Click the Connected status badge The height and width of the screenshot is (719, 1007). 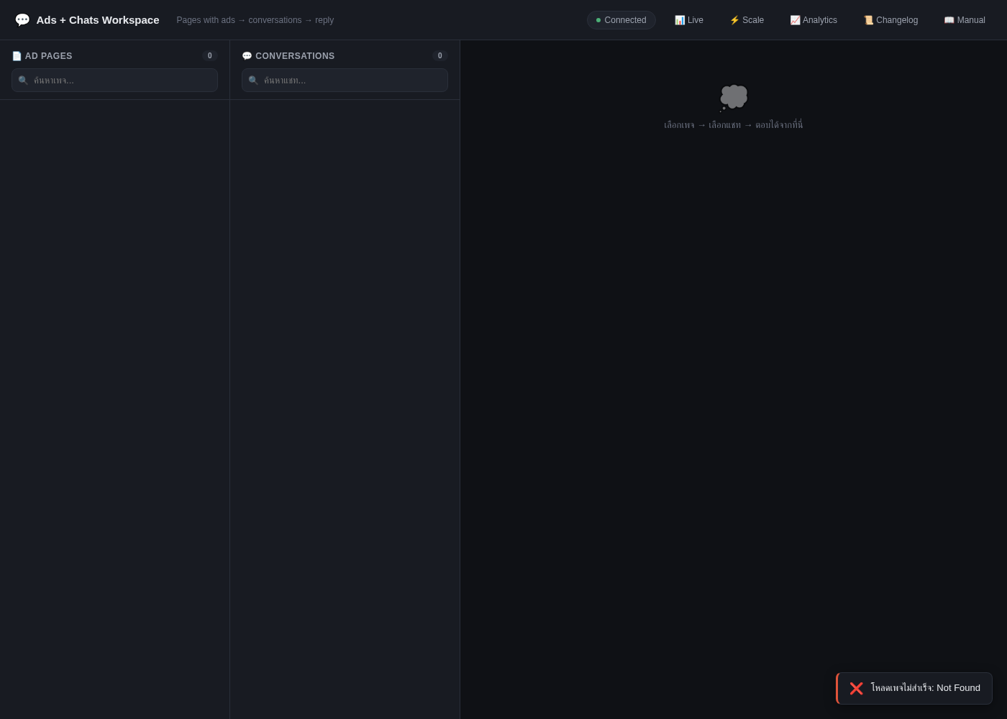621,20
